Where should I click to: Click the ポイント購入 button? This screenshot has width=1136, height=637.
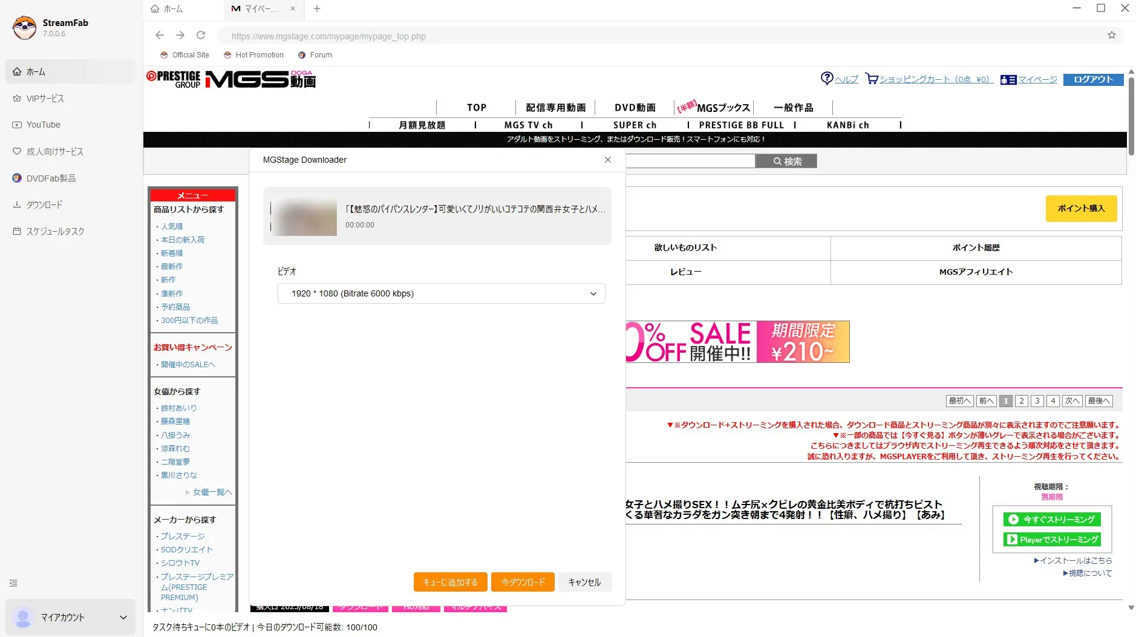click(x=1081, y=208)
